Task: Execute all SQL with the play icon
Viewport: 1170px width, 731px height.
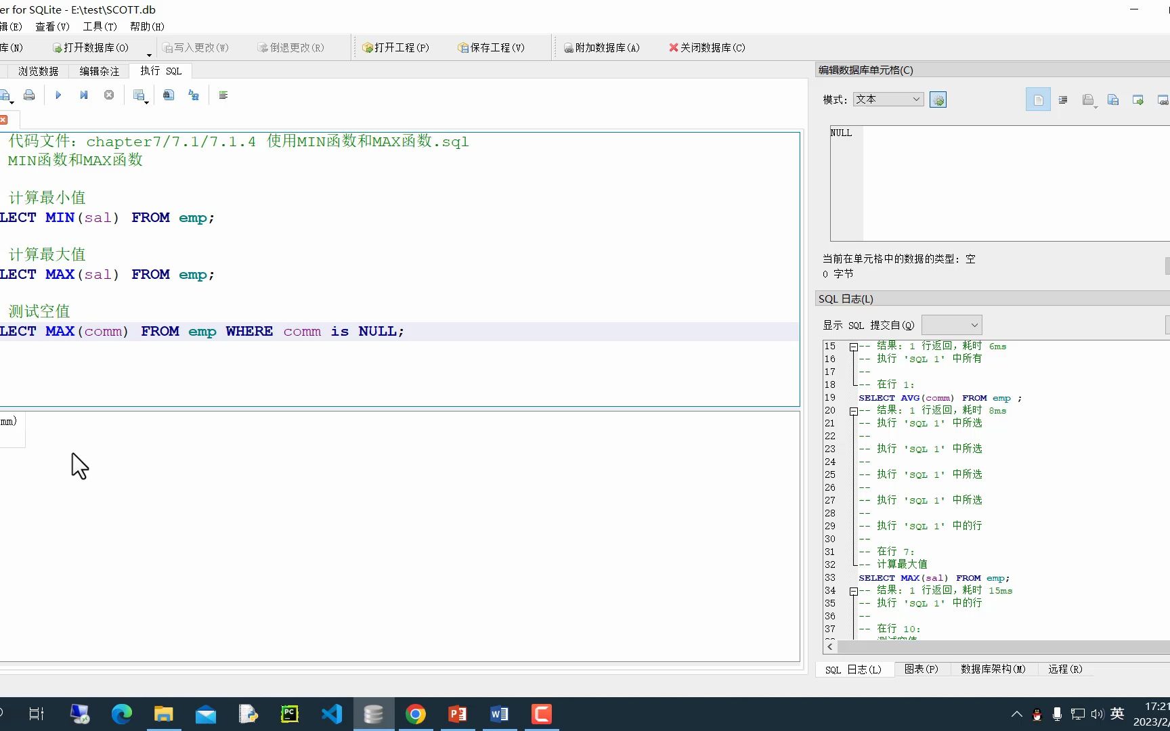Action: pyautogui.click(x=58, y=95)
